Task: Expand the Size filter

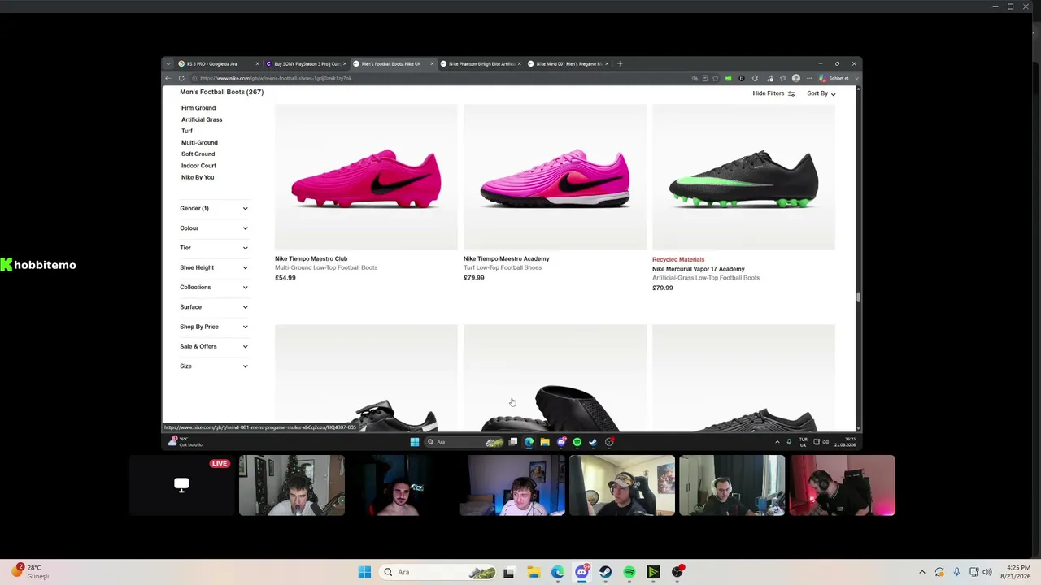Action: click(x=214, y=366)
